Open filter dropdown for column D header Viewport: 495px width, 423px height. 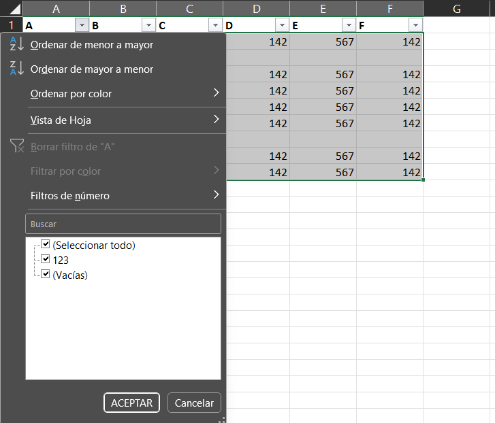283,25
